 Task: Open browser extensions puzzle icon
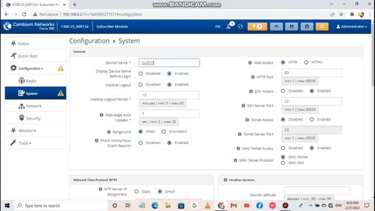pyautogui.click(x=352, y=14)
